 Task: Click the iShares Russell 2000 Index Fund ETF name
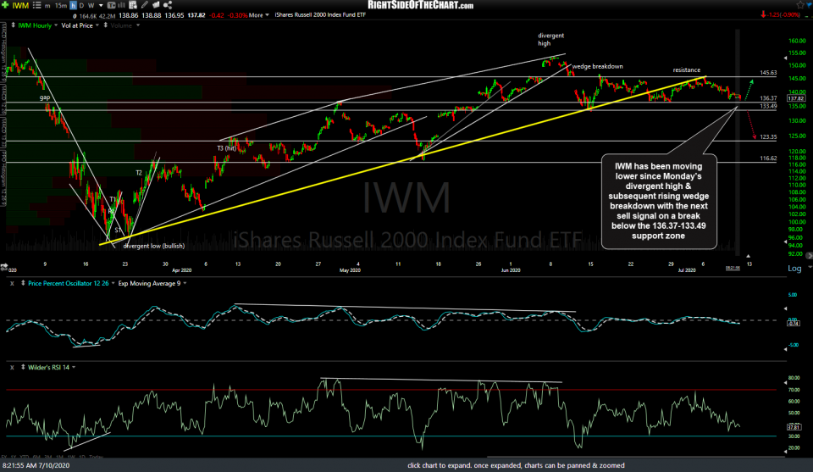[320, 15]
